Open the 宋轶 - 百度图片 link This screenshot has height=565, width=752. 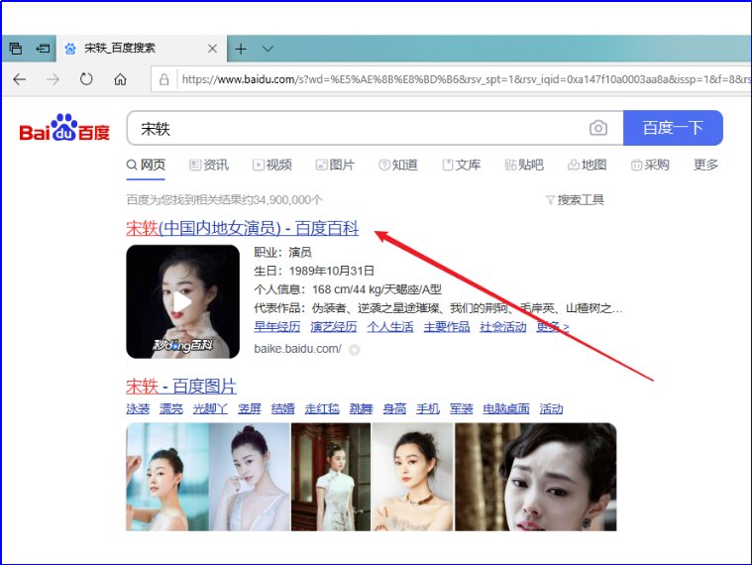(180, 386)
